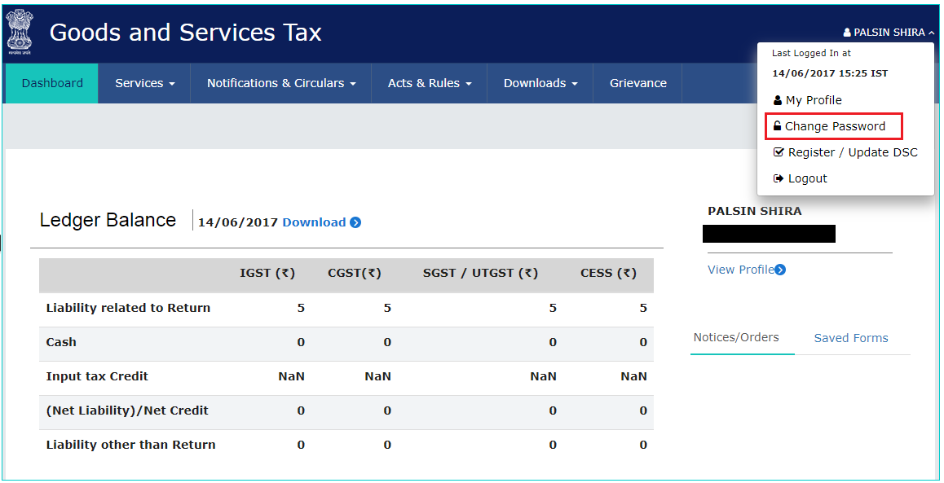The width and height of the screenshot is (944, 483).
Task: Click CESS value in Liability related to Return row
Action: pyautogui.click(x=643, y=308)
